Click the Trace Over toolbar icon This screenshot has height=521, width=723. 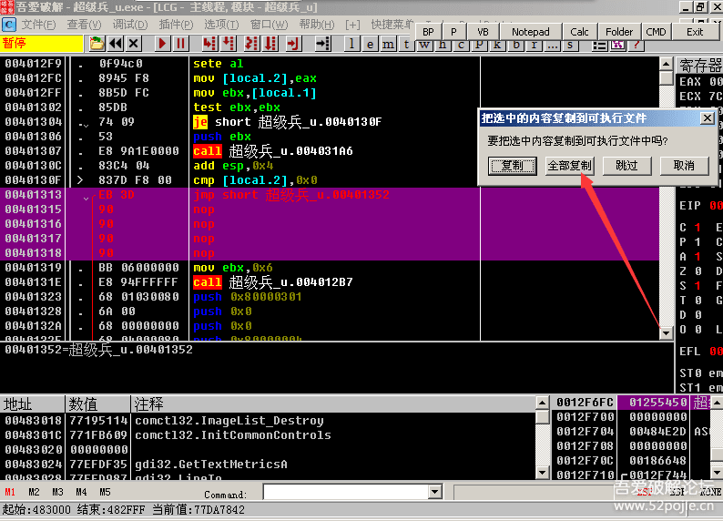coord(270,44)
